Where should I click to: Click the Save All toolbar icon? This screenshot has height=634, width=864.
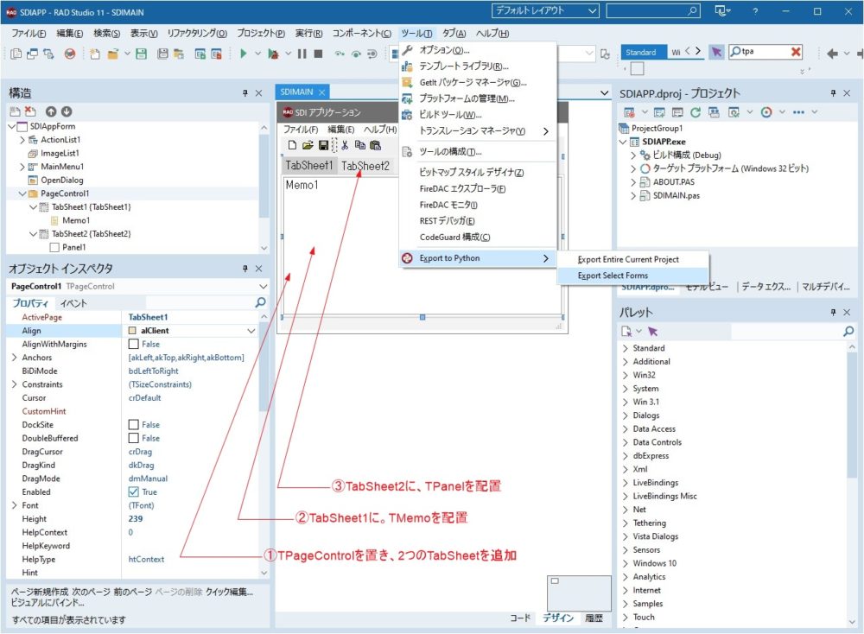tap(163, 54)
